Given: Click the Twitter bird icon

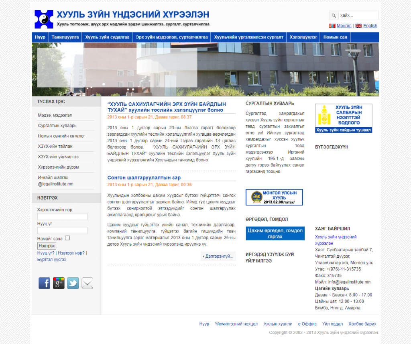Looking at the screenshot, I should click(x=73, y=283).
